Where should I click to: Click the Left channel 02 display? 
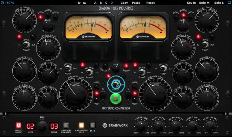tap(31, 126)
